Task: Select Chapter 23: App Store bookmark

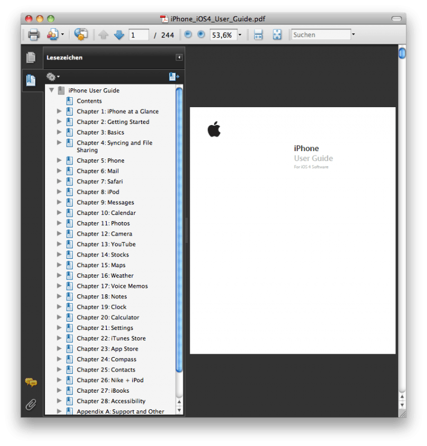Action: pyautogui.click(x=107, y=349)
